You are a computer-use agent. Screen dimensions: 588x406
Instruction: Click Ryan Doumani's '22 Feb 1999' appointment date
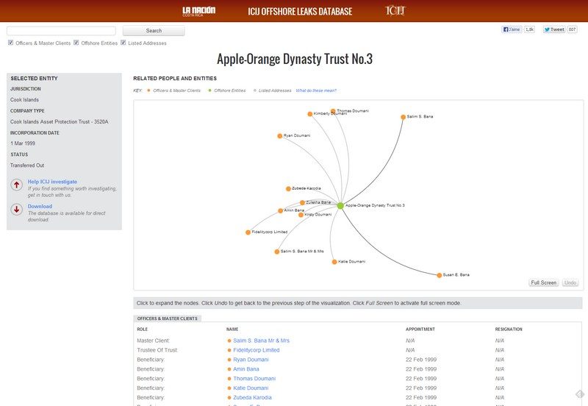pyautogui.click(x=421, y=360)
